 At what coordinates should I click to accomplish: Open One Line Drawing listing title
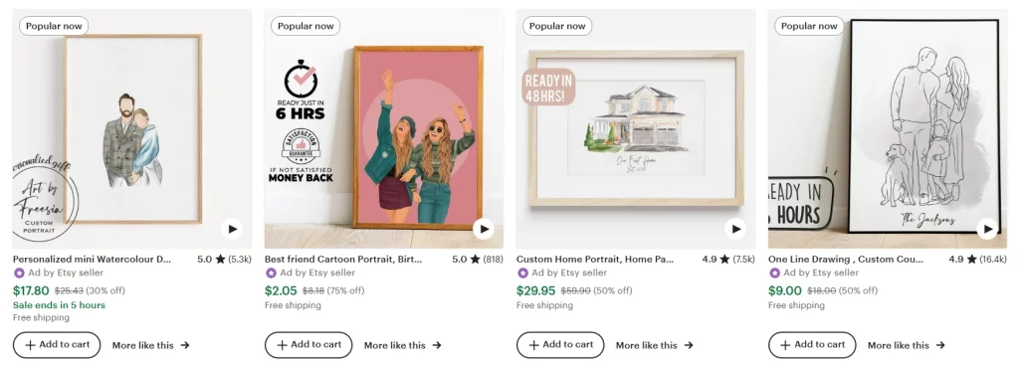(846, 260)
